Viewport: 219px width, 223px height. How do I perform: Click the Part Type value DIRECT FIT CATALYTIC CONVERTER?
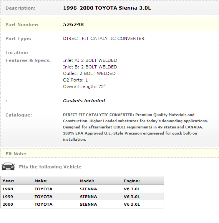[x=104, y=38]
